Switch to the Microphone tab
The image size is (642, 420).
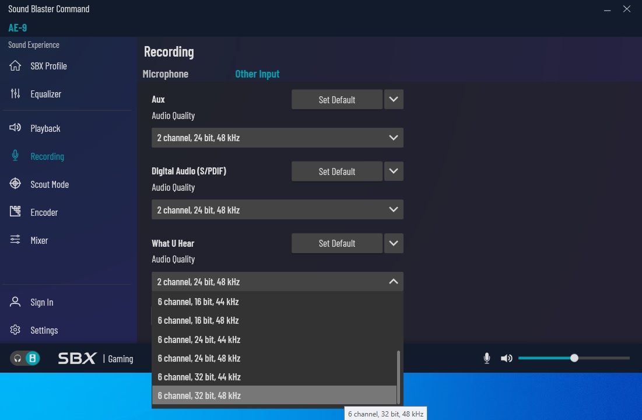[x=166, y=74]
